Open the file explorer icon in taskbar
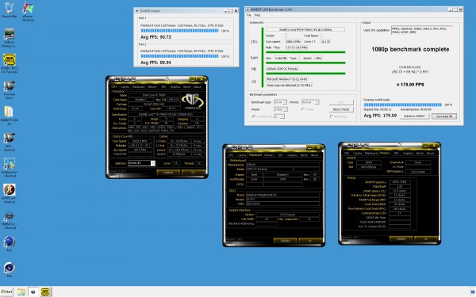Viewport: 476px width, 297px height. [x=21, y=291]
